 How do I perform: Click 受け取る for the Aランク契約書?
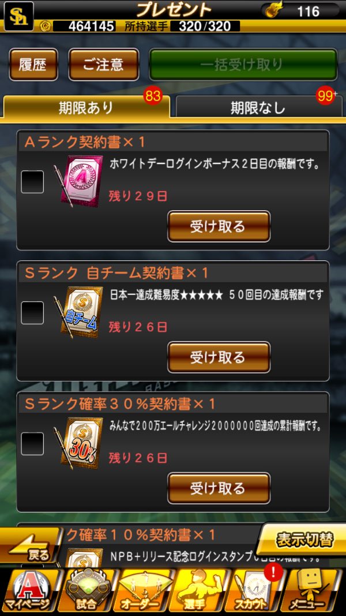pos(219,226)
